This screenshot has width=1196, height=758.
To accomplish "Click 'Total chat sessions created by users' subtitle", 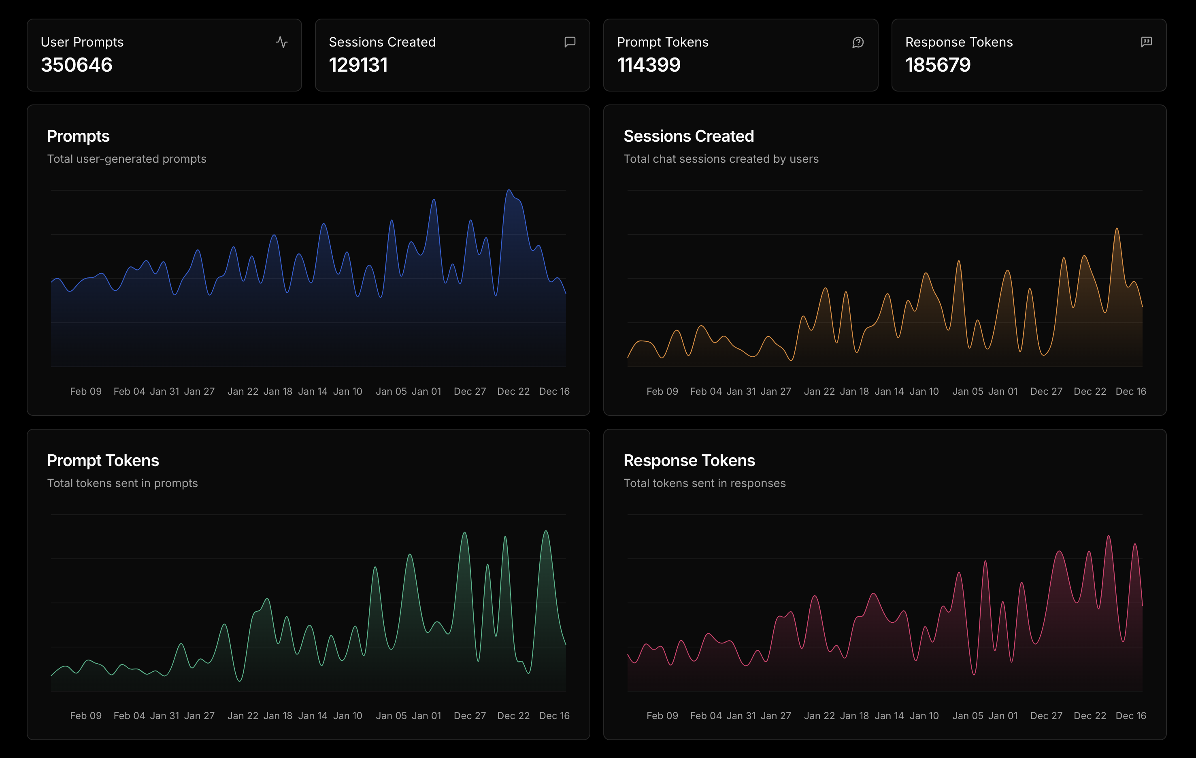I will point(721,159).
